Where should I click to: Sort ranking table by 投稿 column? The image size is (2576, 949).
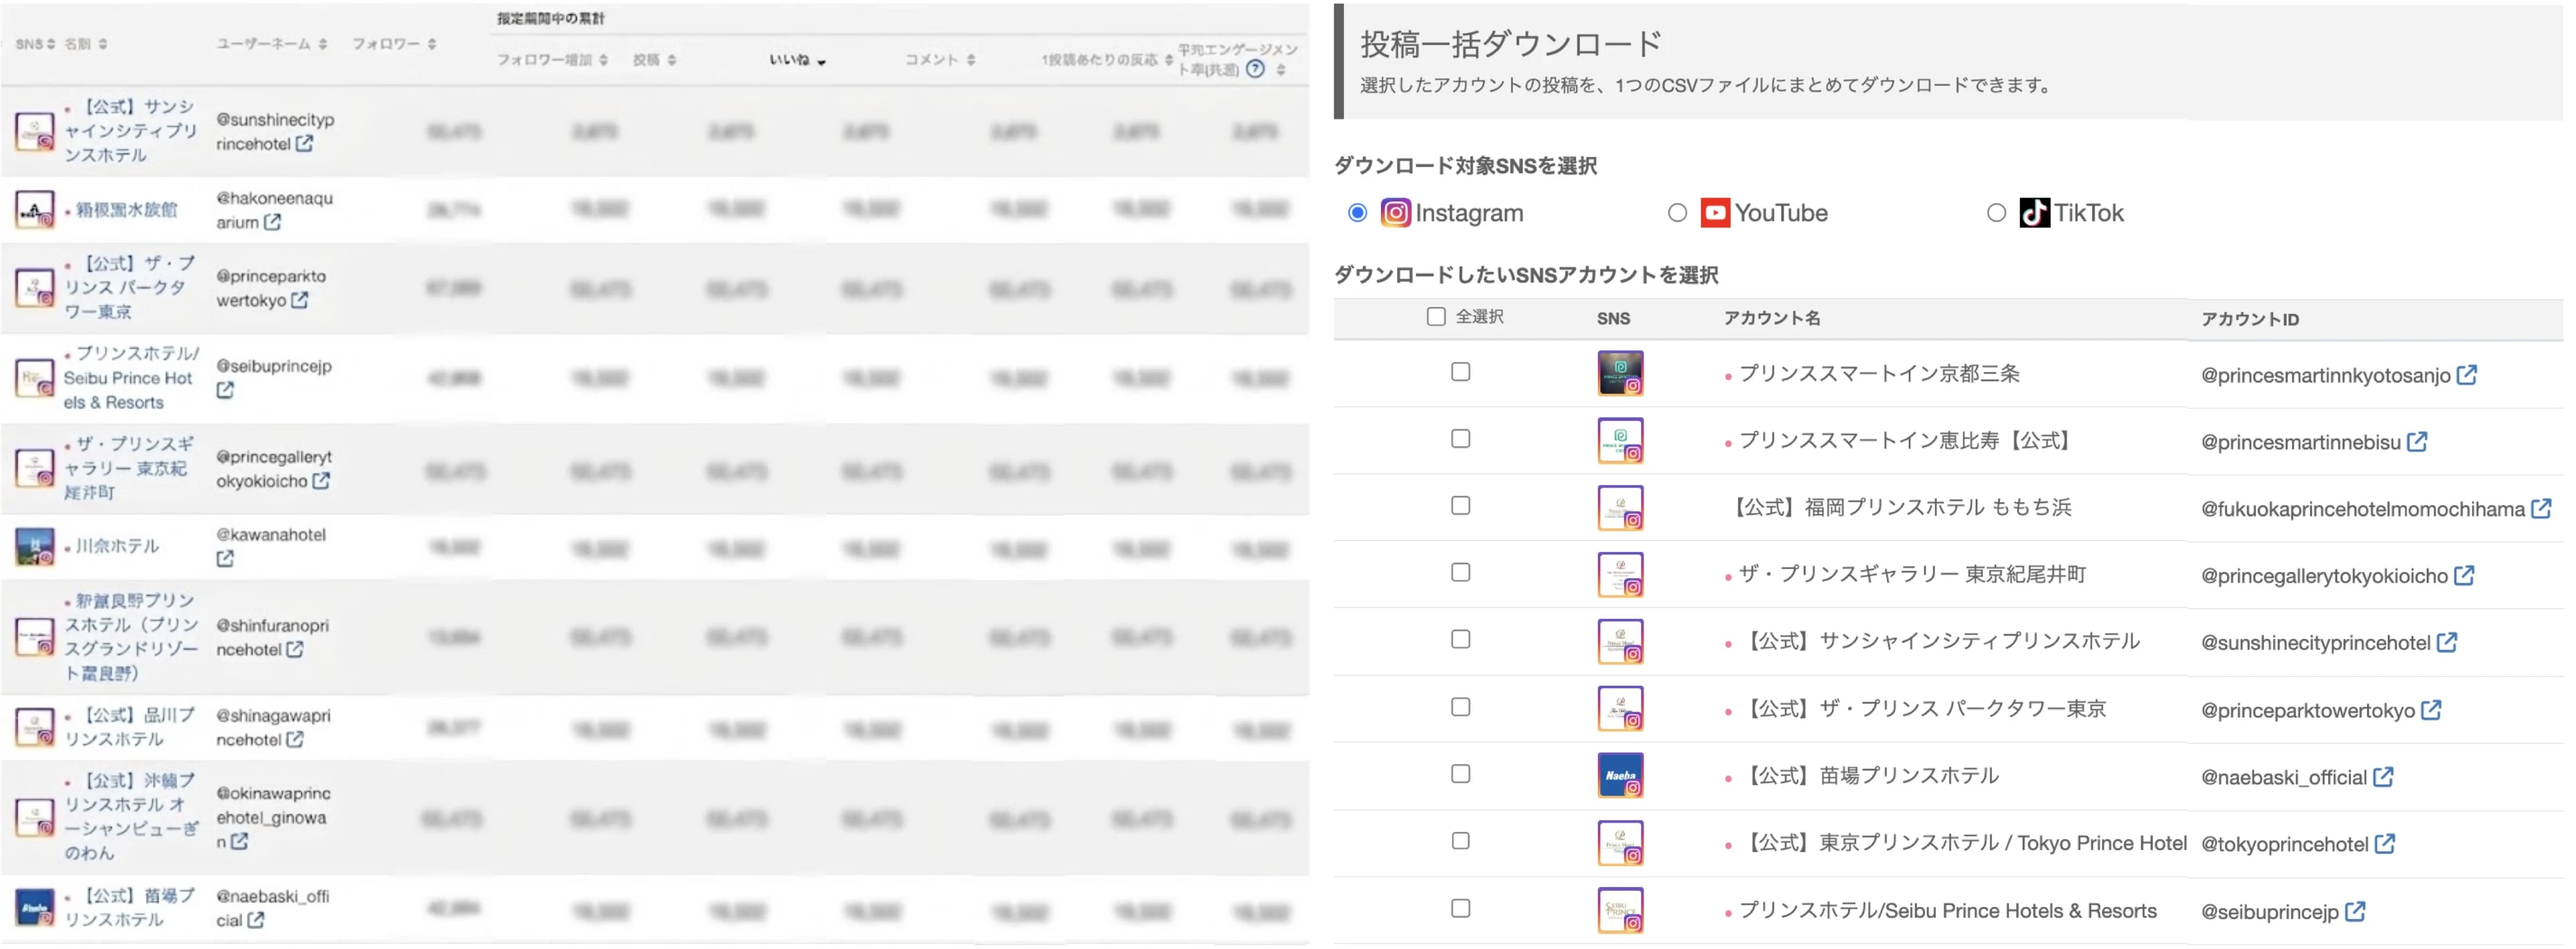[655, 60]
